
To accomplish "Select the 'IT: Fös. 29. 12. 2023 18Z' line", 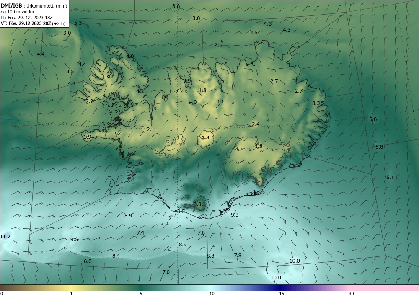I will point(26,17).
